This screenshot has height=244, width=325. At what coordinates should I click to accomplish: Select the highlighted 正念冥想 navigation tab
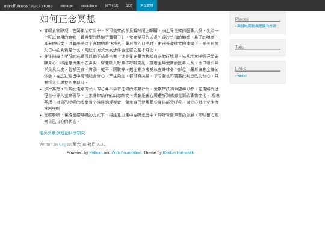(146, 6)
